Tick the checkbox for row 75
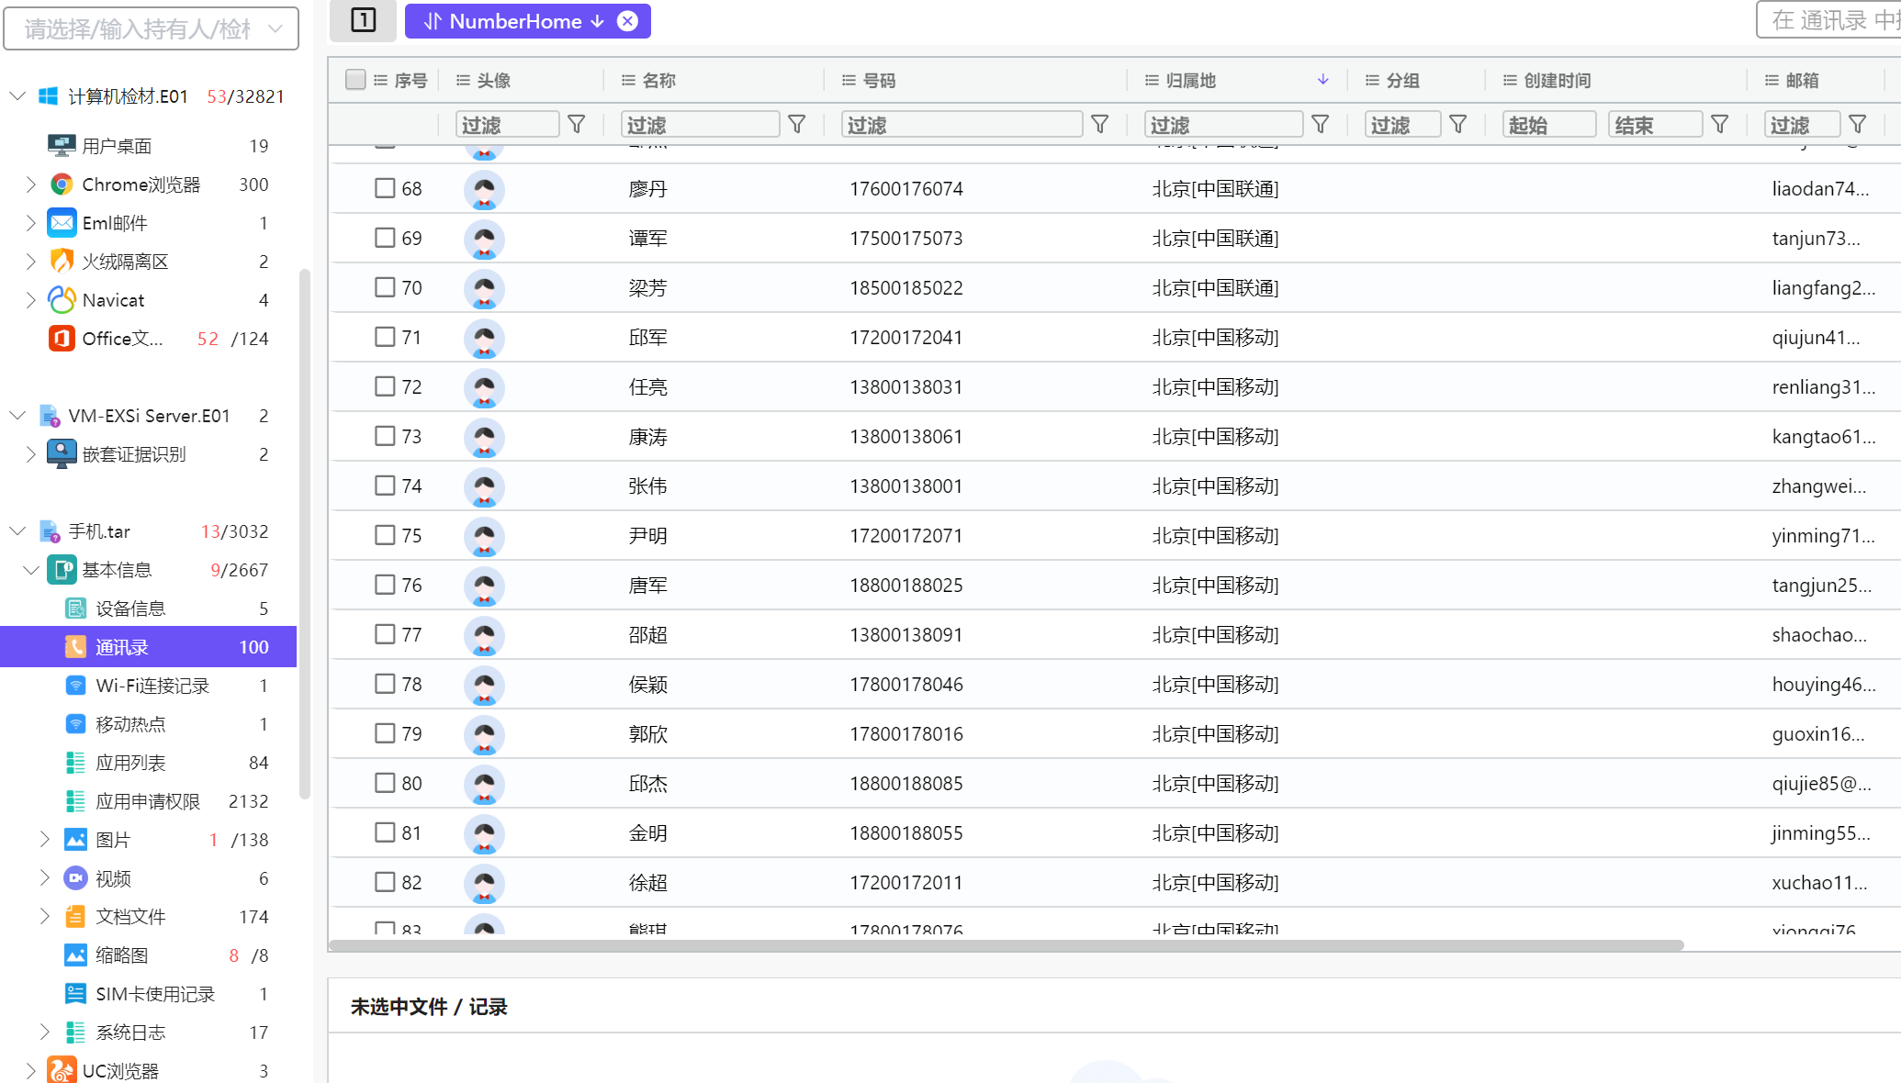Screen dimensions: 1901x1083 (385, 535)
